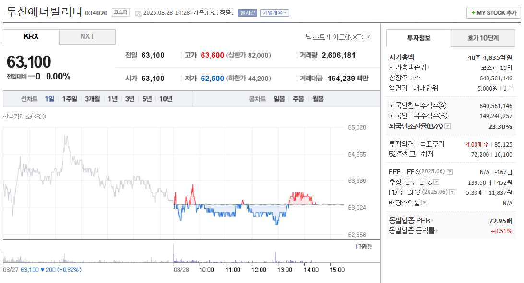Click the help icon next to 배당수익률
The width and height of the screenshot is (524, 283).
(x=424, y=203)
